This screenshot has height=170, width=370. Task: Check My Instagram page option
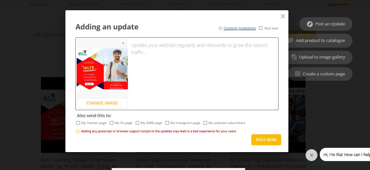167,123
